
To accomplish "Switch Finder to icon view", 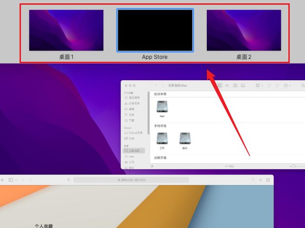I will (x=220, y=85).
